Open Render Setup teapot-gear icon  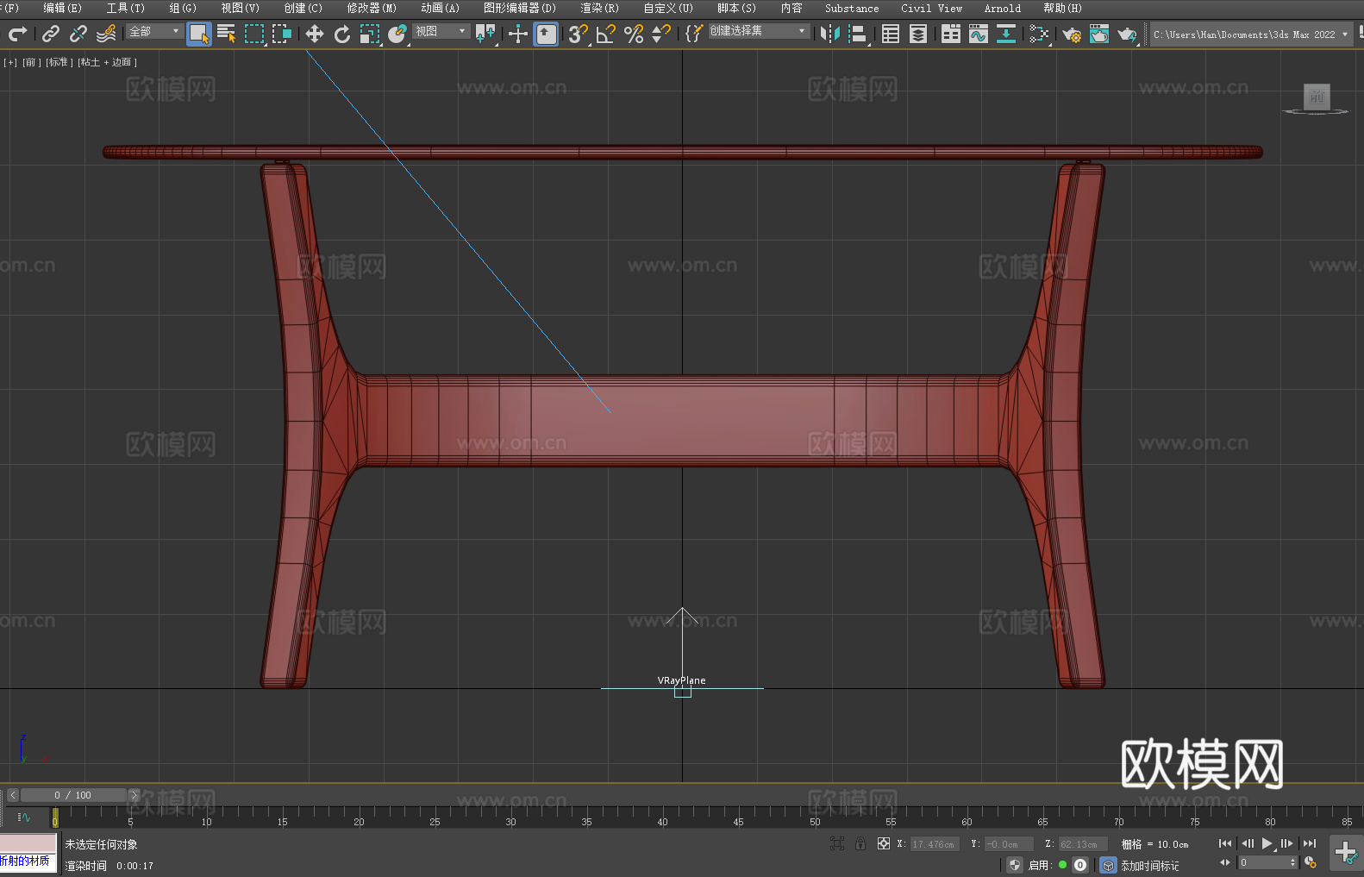tap(1072, 34)
